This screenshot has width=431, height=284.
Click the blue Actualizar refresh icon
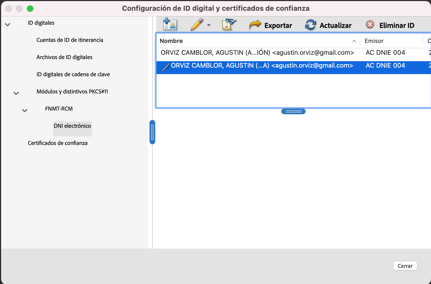(x=311, y=25)
